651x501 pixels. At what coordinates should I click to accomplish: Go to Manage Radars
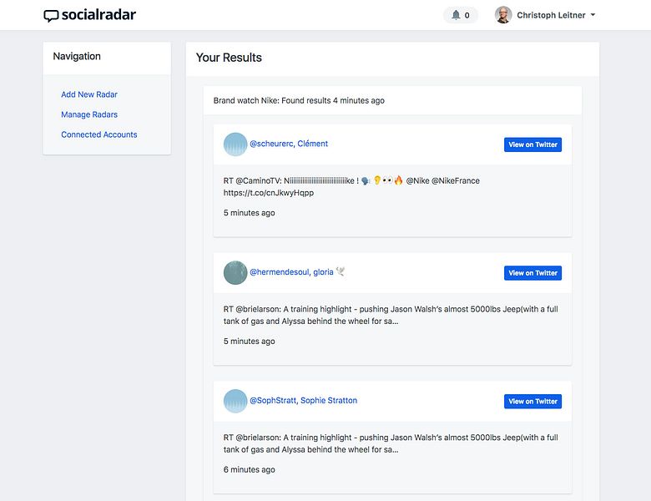click(89, 114)
